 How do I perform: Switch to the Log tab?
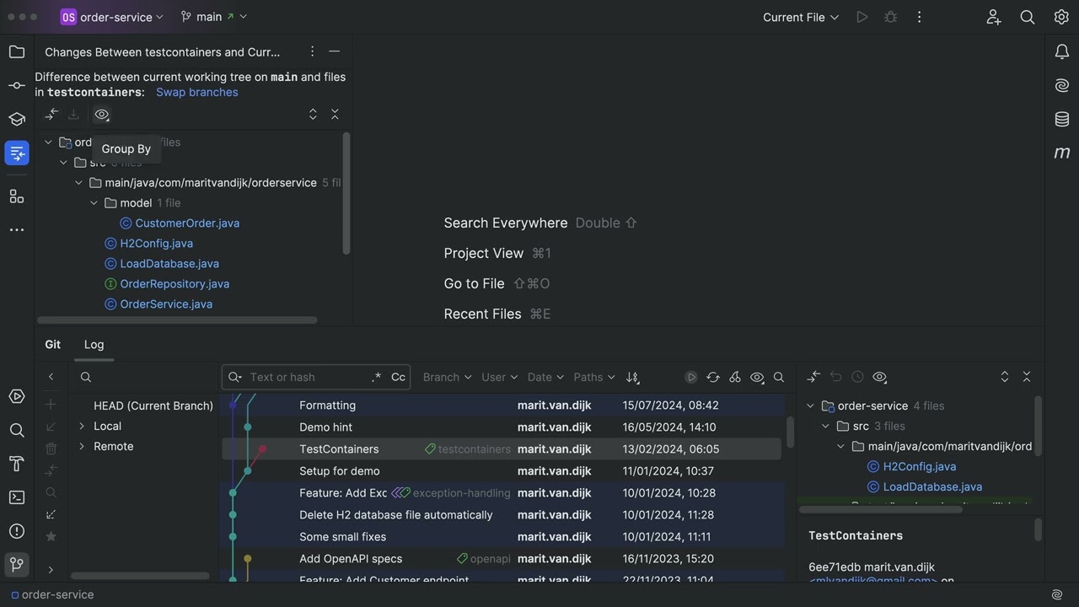[94, 345]
